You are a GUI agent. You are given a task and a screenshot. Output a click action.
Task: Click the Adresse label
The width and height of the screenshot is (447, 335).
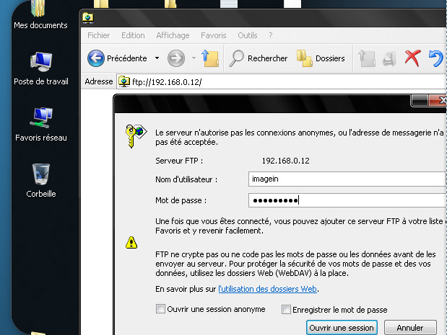pyautogui.click(x=99, y=81)
